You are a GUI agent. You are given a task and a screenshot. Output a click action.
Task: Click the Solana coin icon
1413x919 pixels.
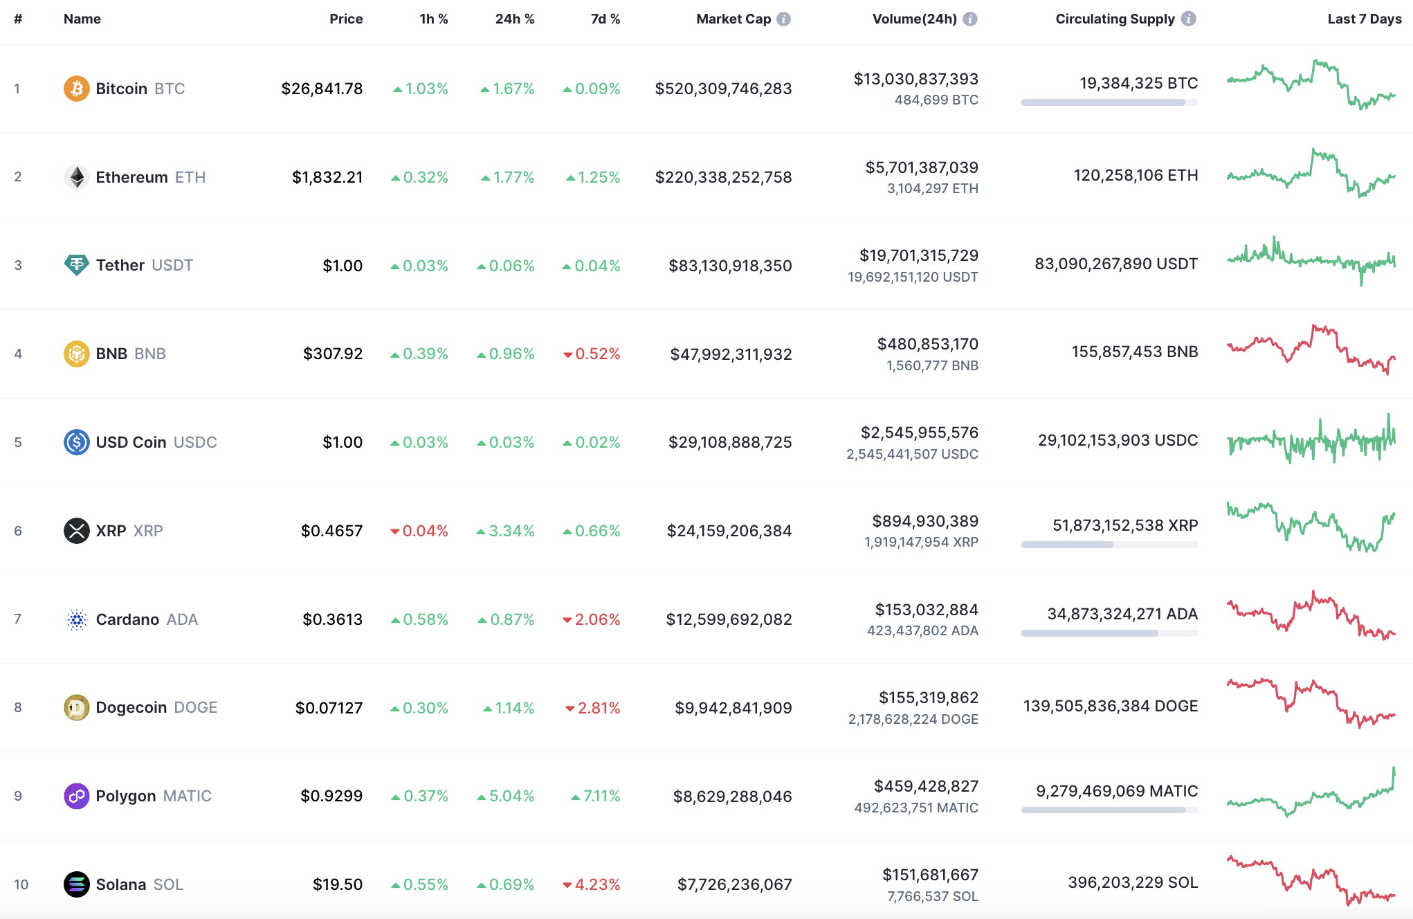coord(78,884)
